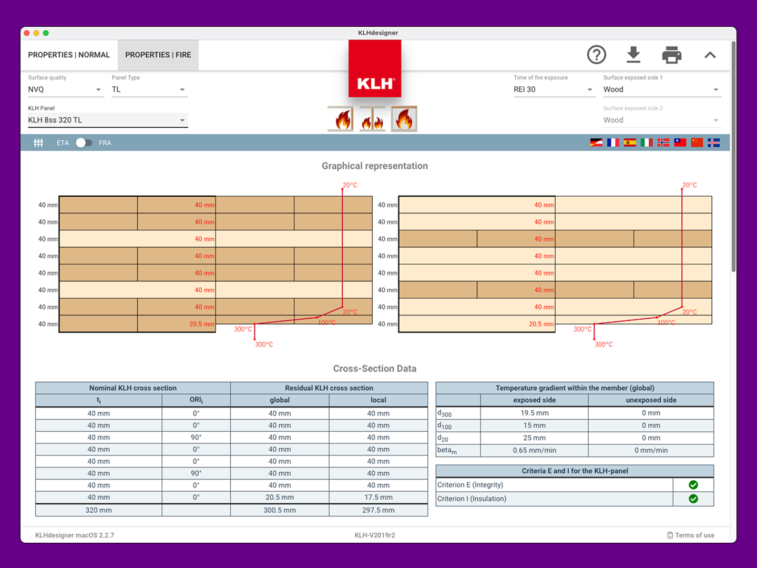The image size is (757, 568).
Task: Switch to PROPERTIES | FIRE tab
Action: pos(158,55)
